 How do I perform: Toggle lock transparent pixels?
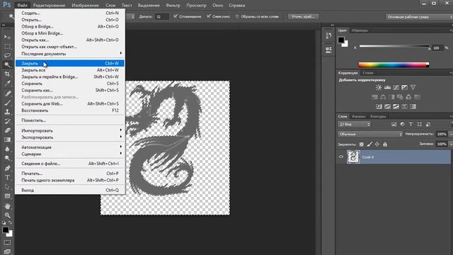[362, 144]
